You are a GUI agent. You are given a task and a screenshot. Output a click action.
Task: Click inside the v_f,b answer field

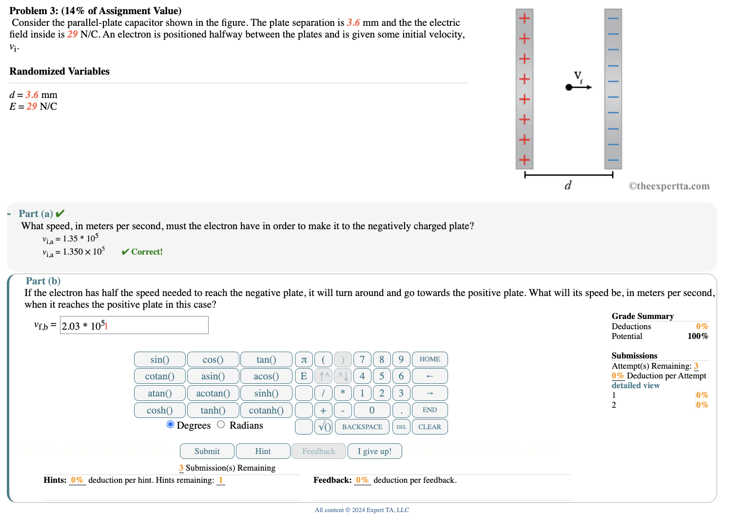[134, 325]
